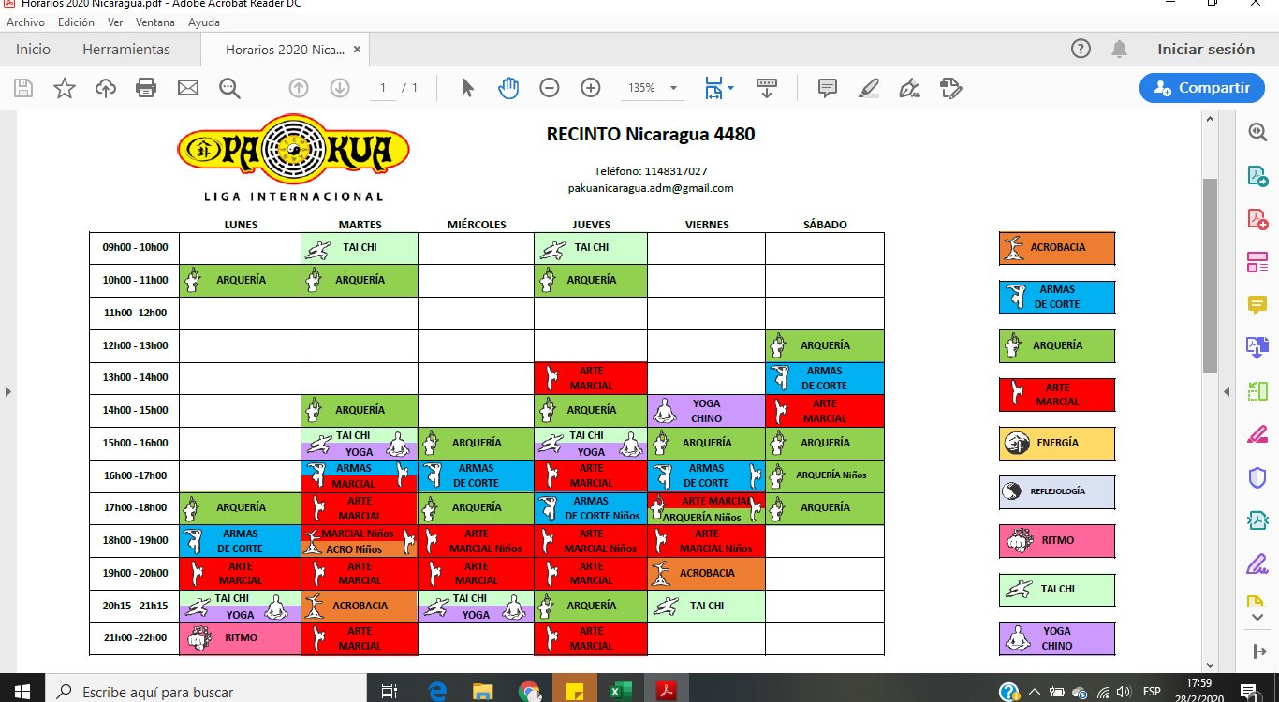
Task: Click the RECINTO Nicaragua 4480 heading
Action: pos(651,134)
